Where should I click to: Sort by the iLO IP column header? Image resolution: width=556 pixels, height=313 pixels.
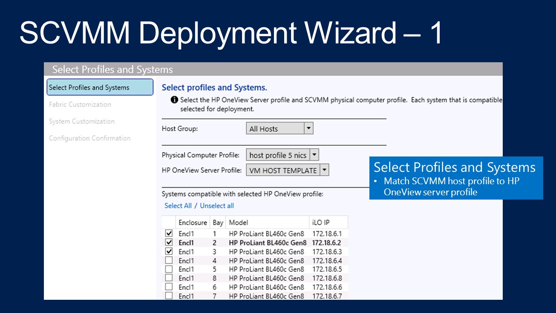point(328,222)
